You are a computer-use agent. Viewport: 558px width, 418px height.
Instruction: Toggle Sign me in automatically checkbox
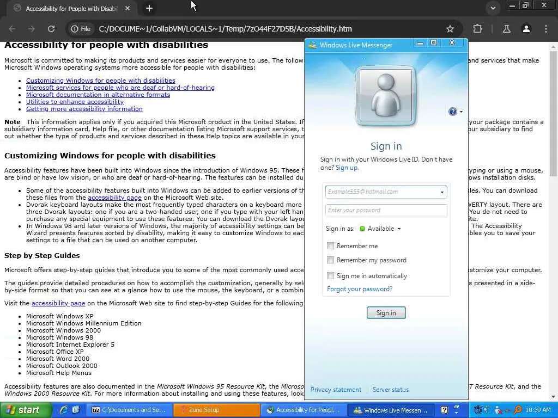click(331, 275)
